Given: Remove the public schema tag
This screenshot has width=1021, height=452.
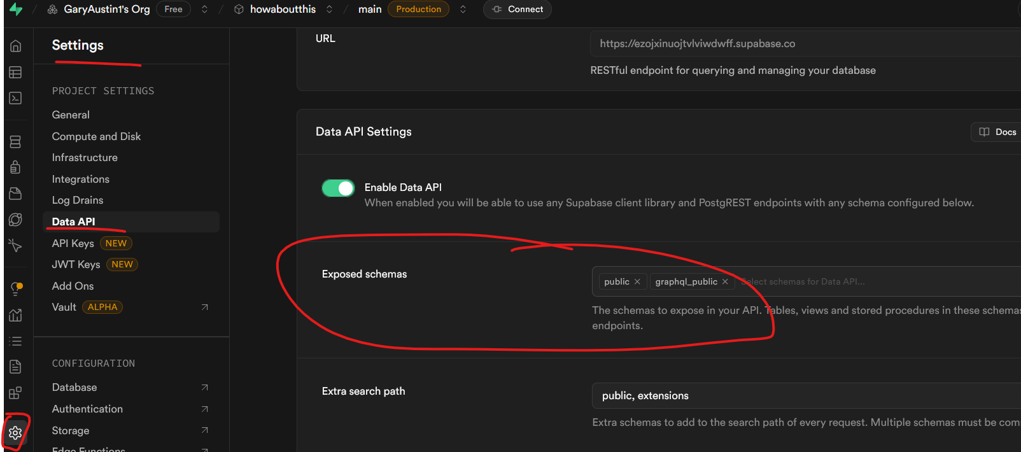Looking at the screenshot, I should point(637,281).
